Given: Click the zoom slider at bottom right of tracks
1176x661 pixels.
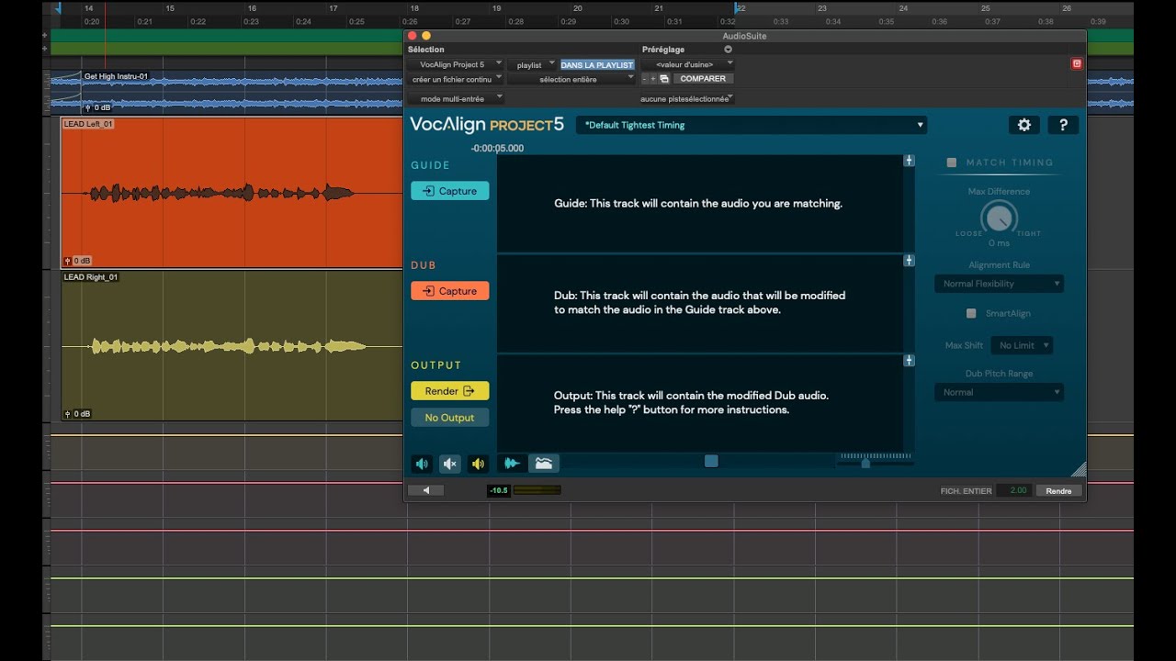Looking at the screenshot, I should click(x=865, y=463).
